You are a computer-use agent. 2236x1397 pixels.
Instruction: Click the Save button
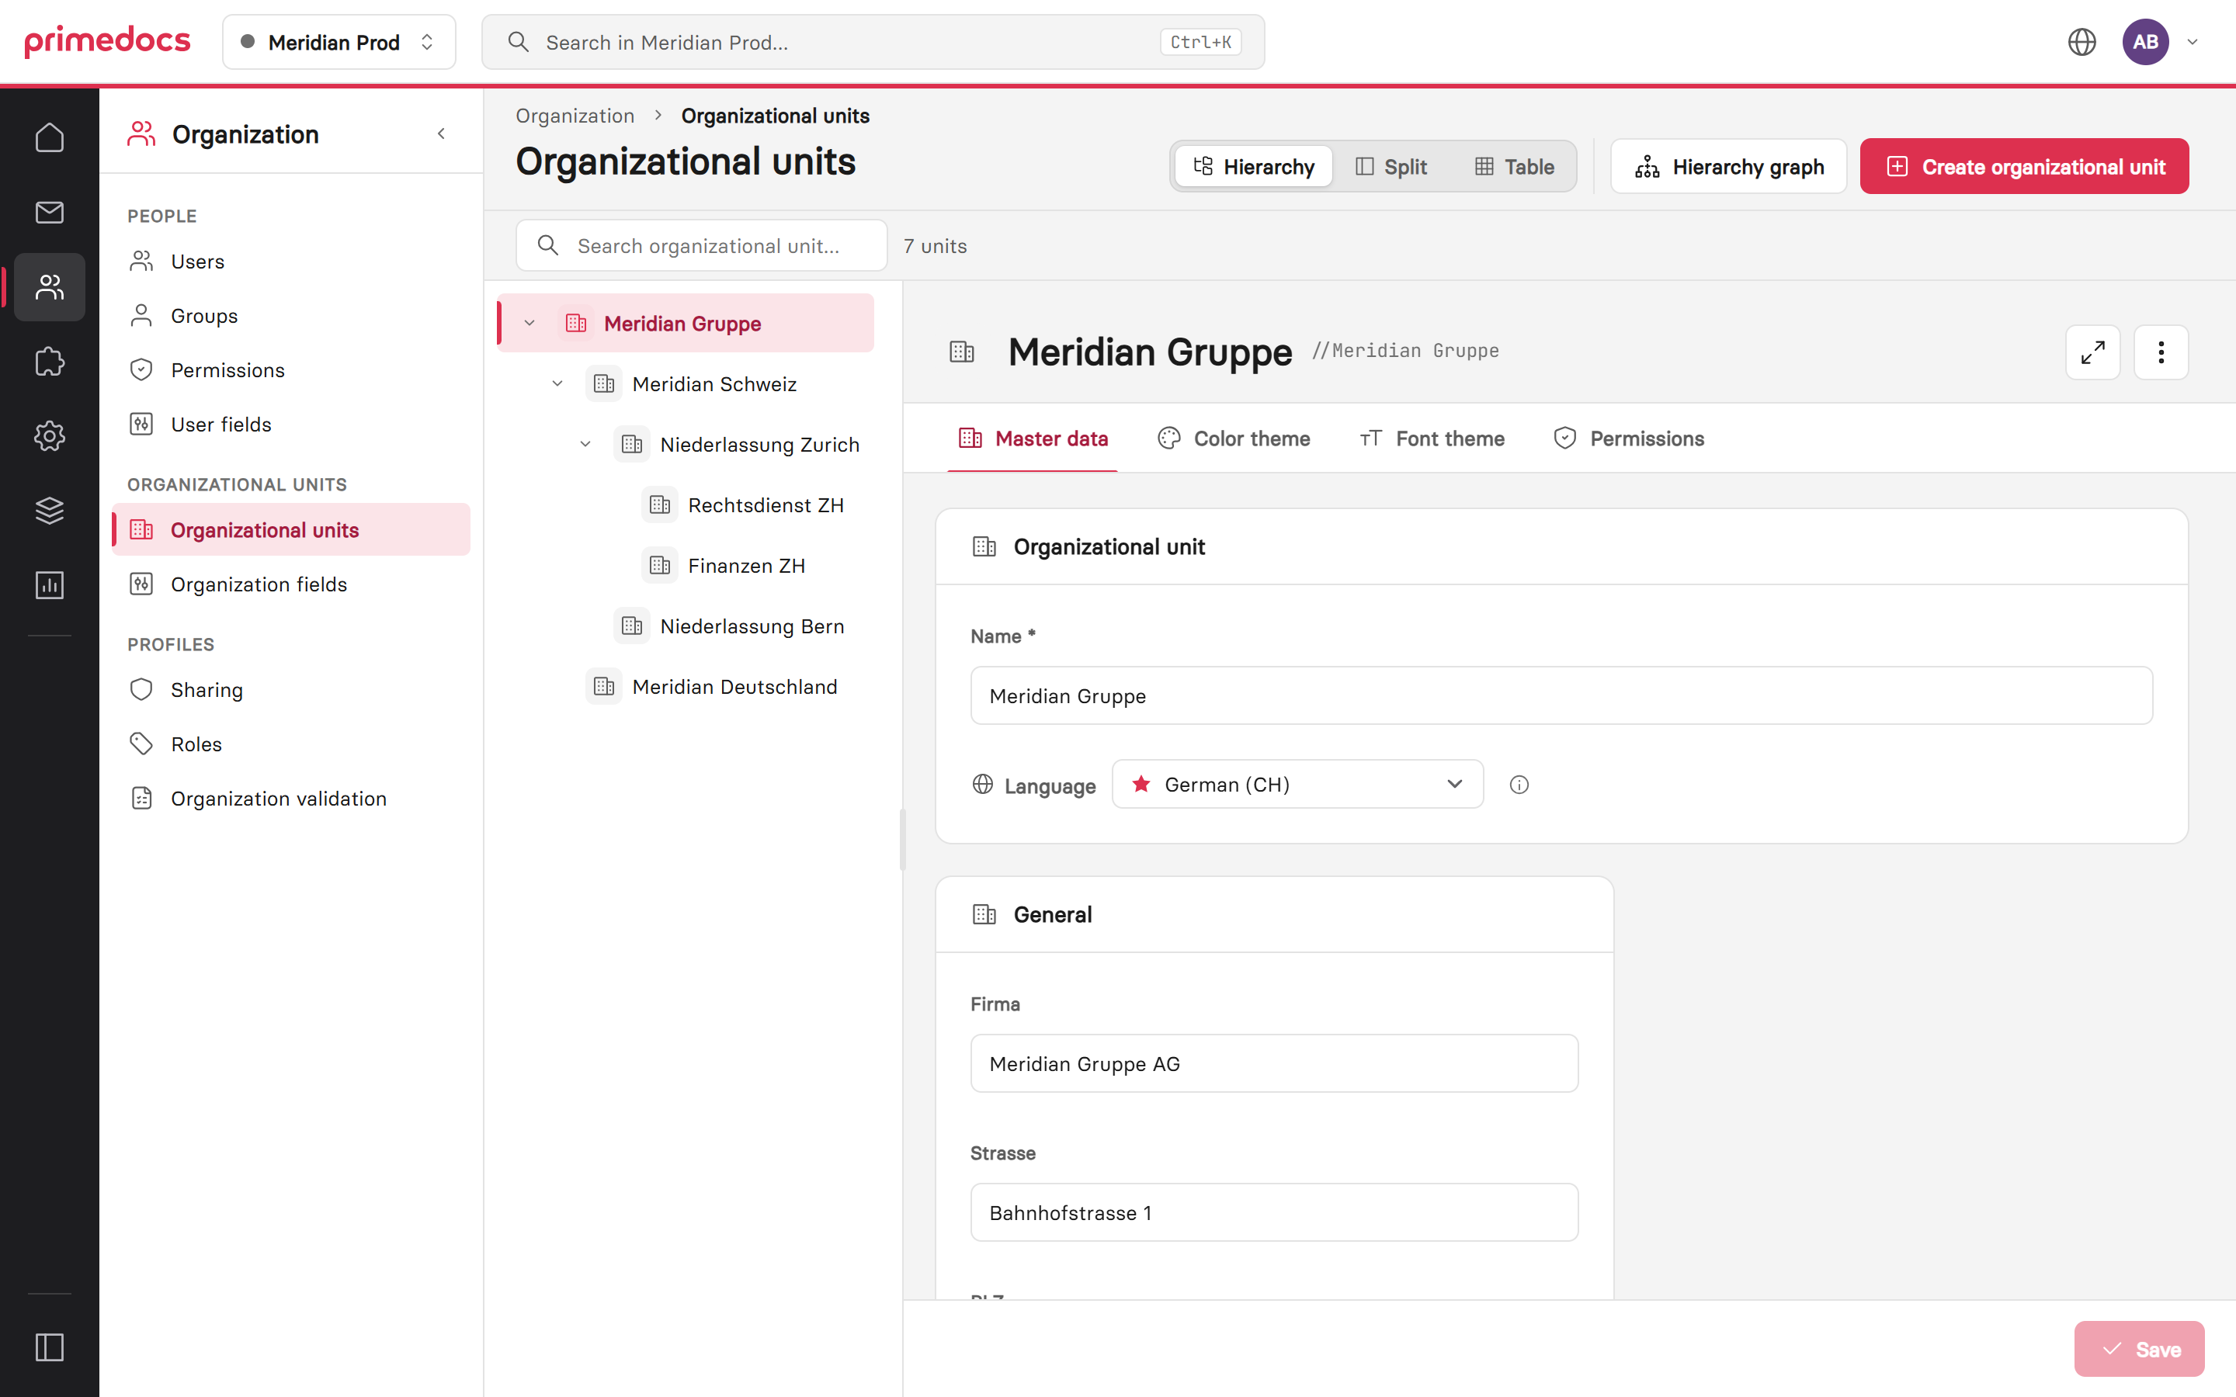(2138, 1349)
